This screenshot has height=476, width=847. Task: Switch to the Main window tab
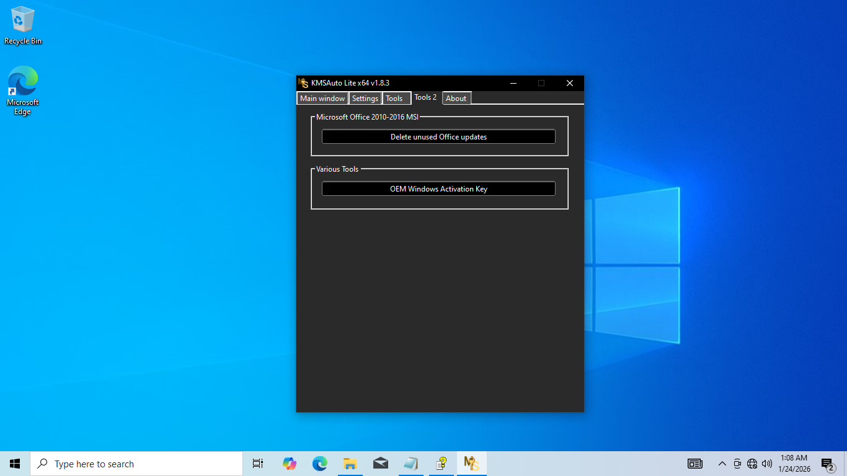(322, 99)
